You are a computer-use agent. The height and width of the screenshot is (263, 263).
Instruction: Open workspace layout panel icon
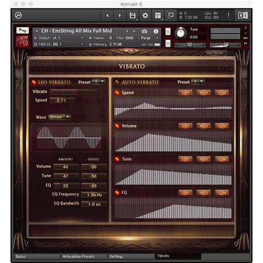coord(158,16)
